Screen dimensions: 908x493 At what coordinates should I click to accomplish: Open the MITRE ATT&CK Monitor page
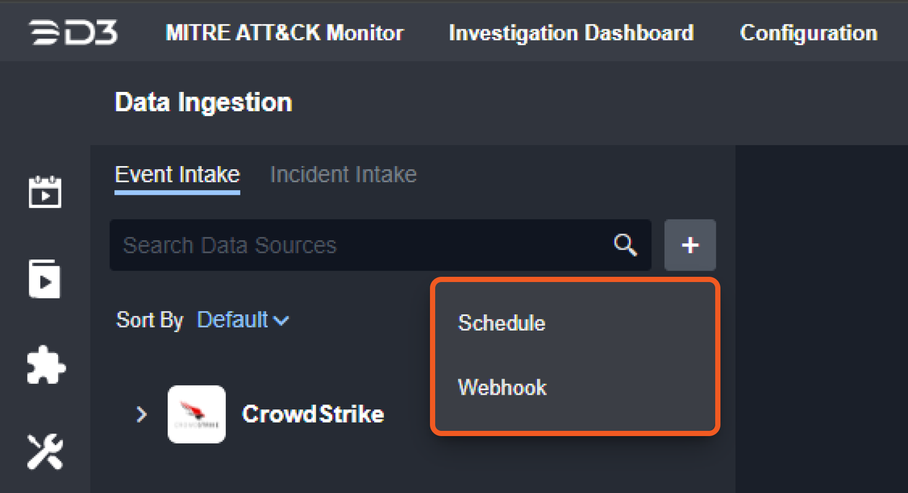click(x=285, y=33)
